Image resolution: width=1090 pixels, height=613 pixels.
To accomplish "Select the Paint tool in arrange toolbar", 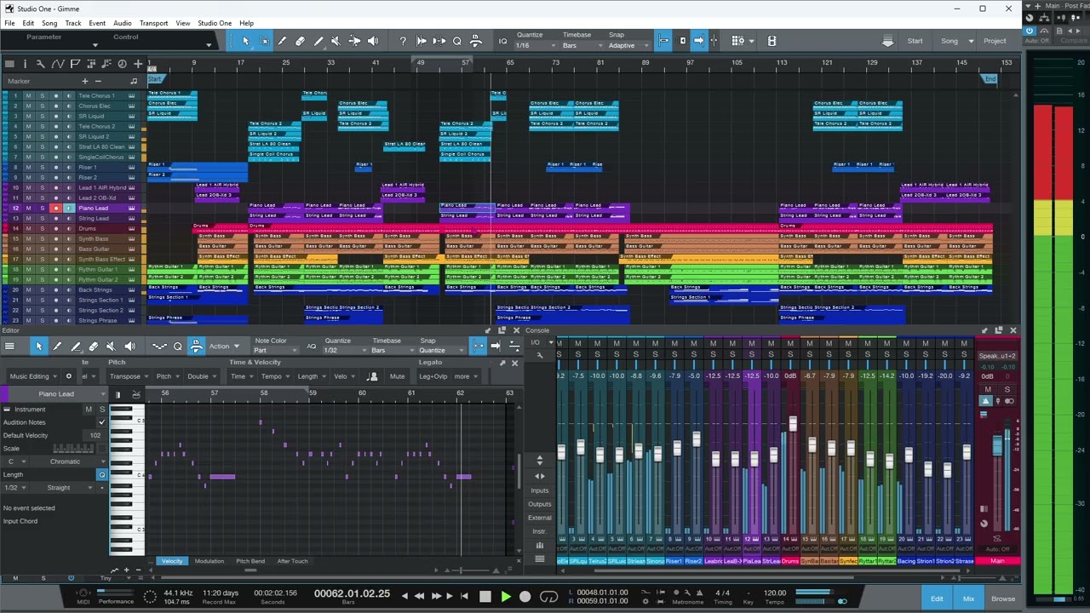I will [318, 41].
